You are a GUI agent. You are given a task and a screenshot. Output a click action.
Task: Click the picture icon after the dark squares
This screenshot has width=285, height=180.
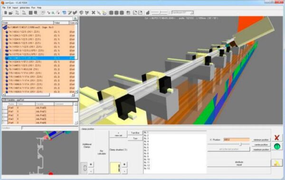(x=128, y=12)
